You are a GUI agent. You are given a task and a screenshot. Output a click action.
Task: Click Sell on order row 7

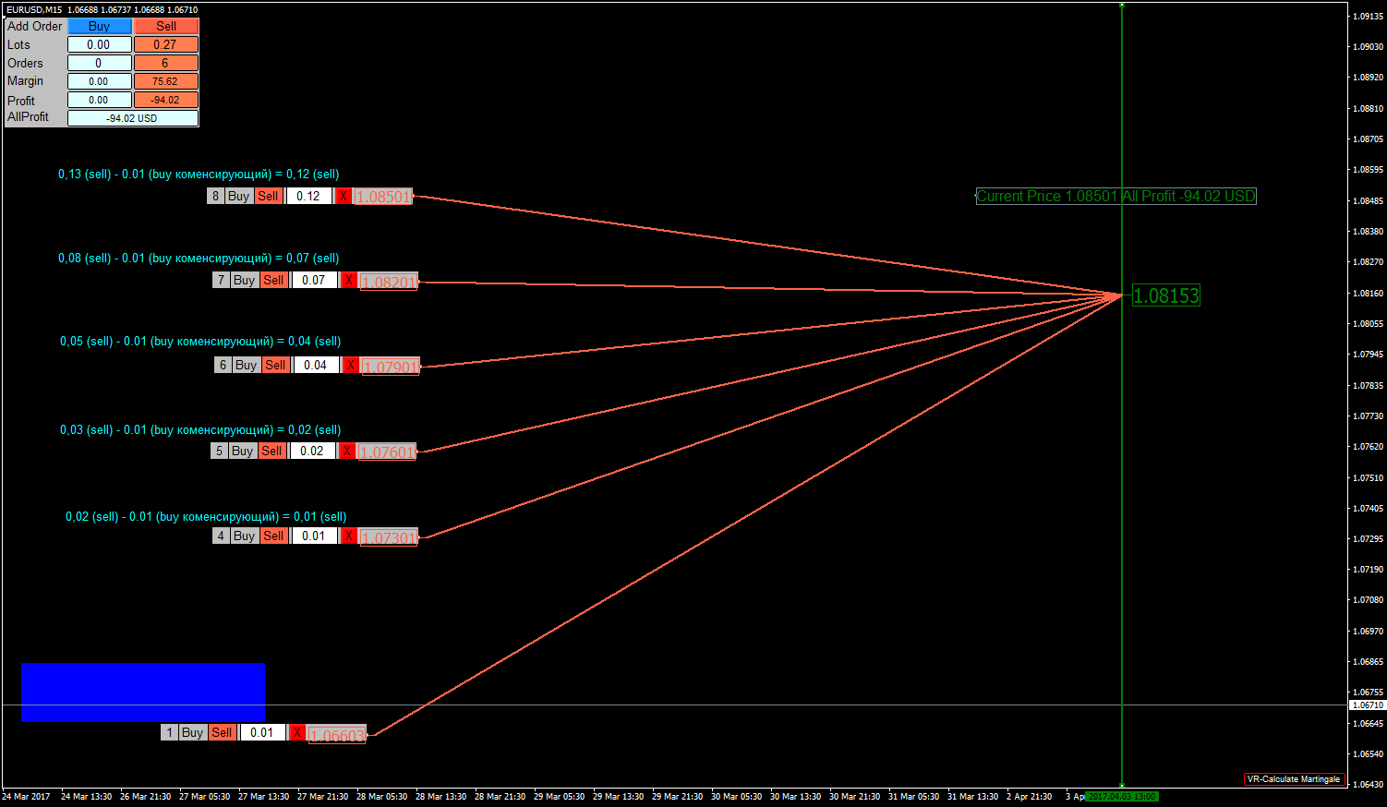[273, 280]
